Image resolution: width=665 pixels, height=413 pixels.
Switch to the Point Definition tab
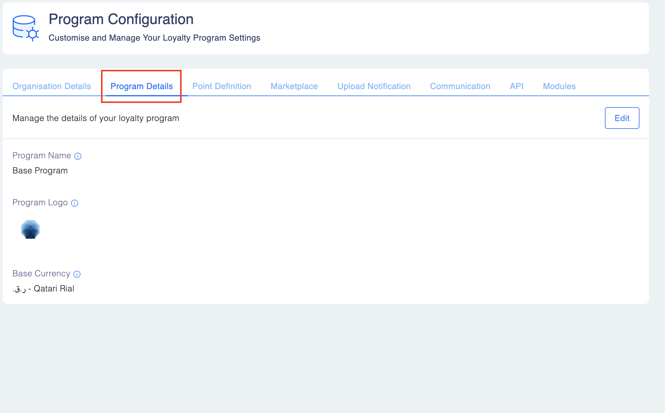222,86
